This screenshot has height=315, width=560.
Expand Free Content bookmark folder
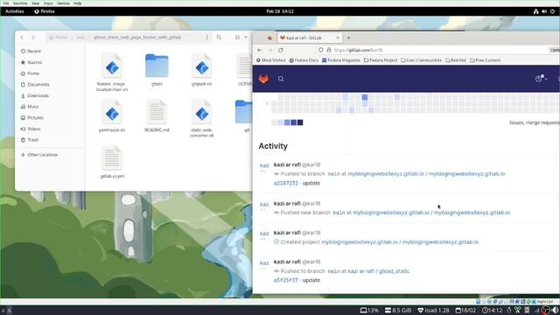click(x=485, y=60)
